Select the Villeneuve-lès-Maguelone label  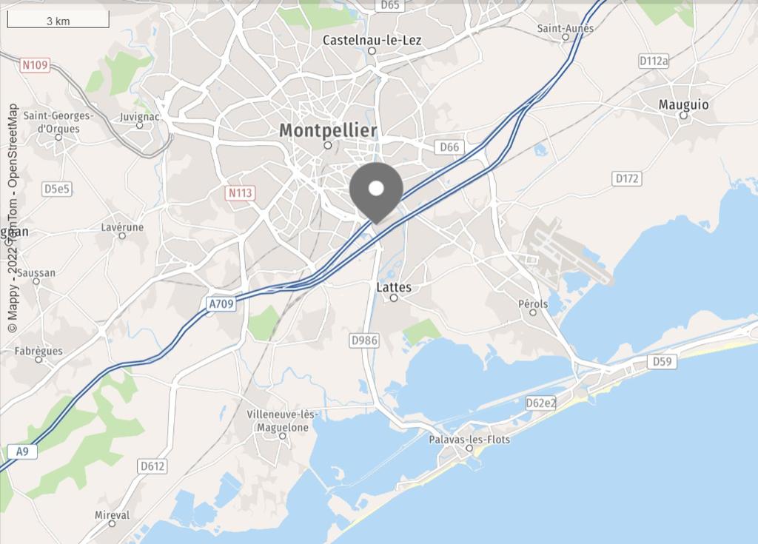coord(282,421)
